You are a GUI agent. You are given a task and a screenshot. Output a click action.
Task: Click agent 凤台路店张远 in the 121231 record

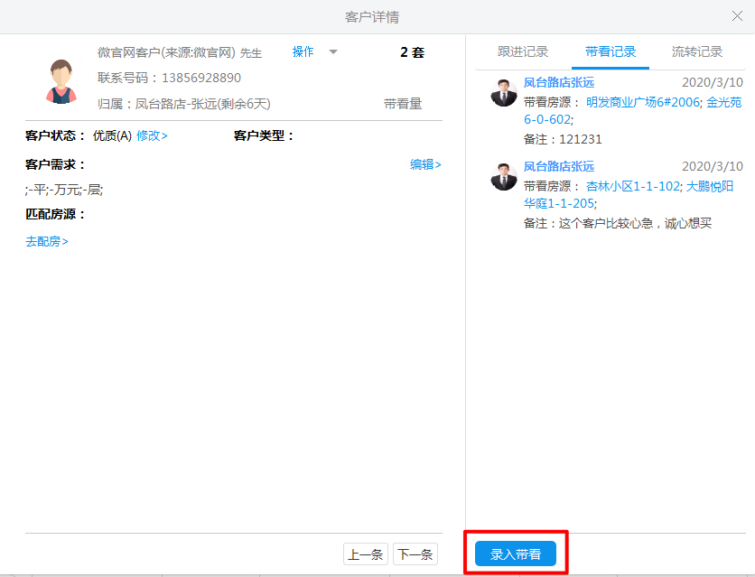(559, 83)
